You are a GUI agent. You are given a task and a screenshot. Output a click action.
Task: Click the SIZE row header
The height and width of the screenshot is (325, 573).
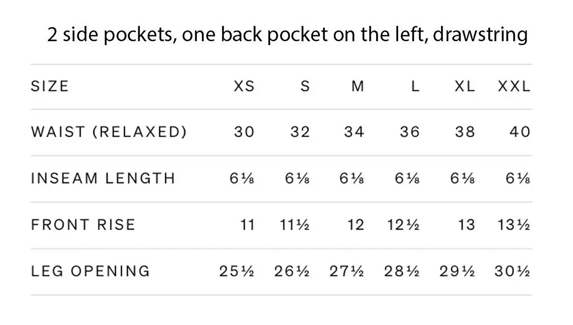tap(50, 86)
